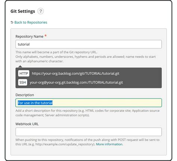177x161 pixels.
Task: Open the More information link
Action: click(109, 144)
